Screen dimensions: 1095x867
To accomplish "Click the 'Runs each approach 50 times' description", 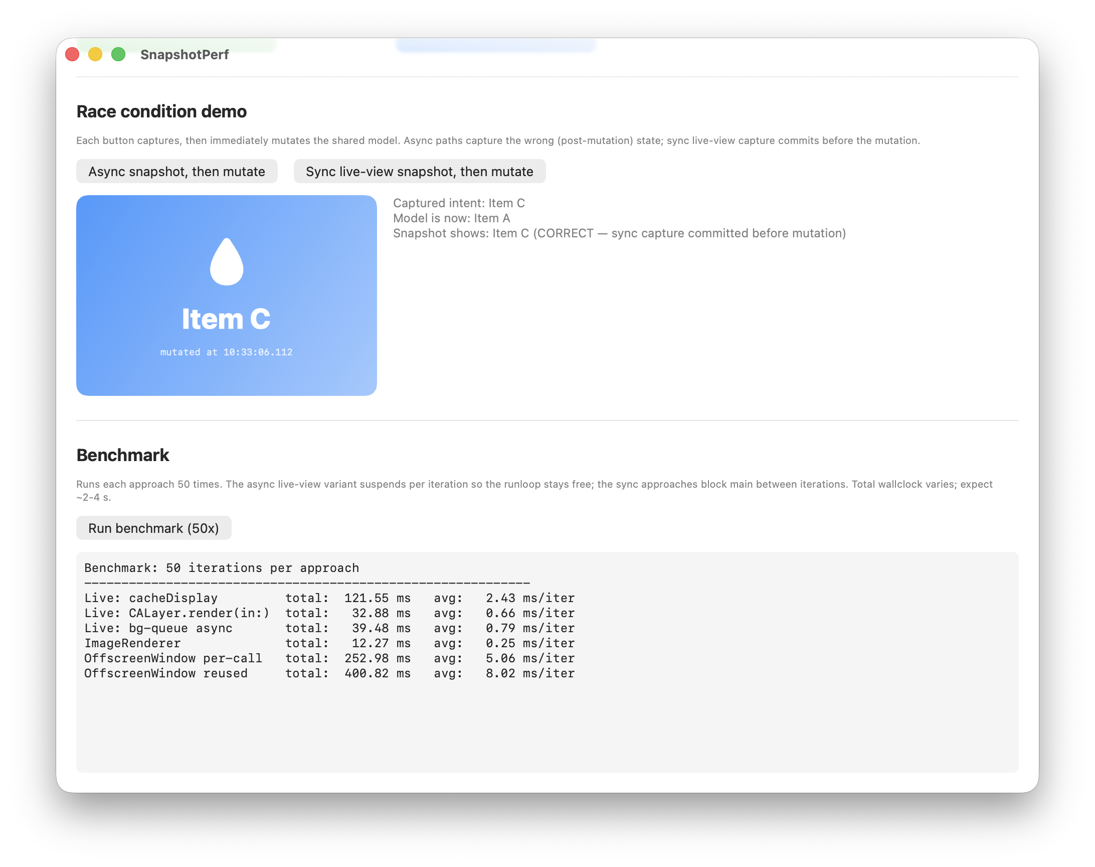I will click(534, 490).
